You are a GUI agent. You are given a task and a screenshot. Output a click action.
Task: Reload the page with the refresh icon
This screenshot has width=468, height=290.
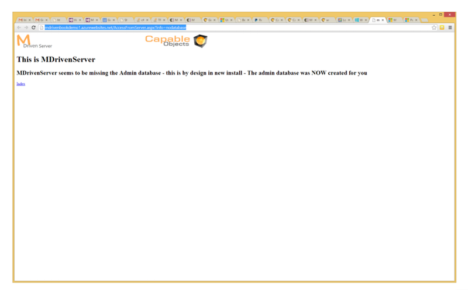[33, 27]
